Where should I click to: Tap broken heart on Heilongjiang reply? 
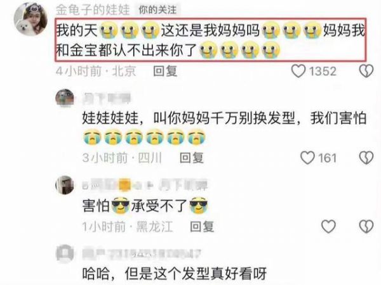pyautogui.click(x=366, y=227)
